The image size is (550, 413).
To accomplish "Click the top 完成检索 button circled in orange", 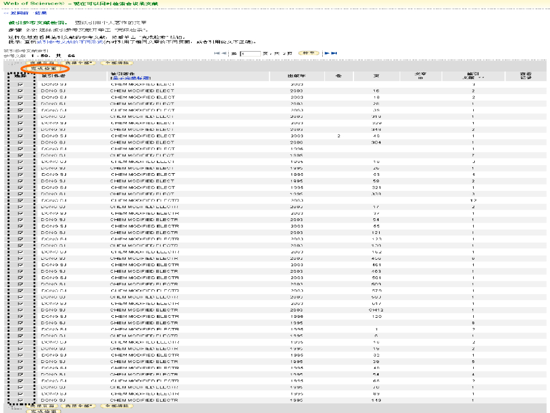I will [44, 69].
